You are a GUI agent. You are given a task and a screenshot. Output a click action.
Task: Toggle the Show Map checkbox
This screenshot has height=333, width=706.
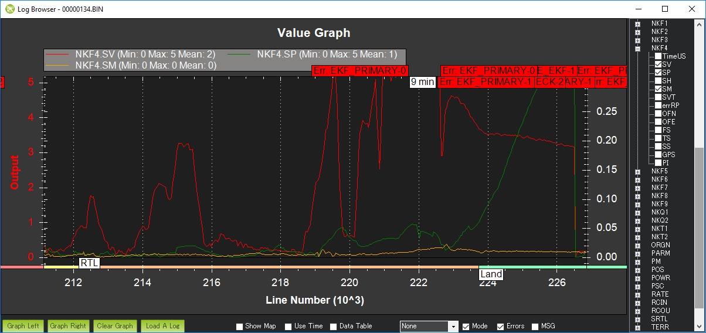click(x=239, y=327)
